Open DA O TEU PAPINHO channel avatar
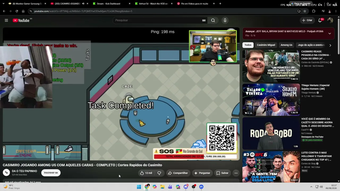 tap(6, 173)
